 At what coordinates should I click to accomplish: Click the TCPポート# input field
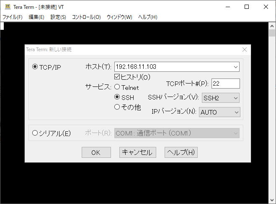pos(225,84)
